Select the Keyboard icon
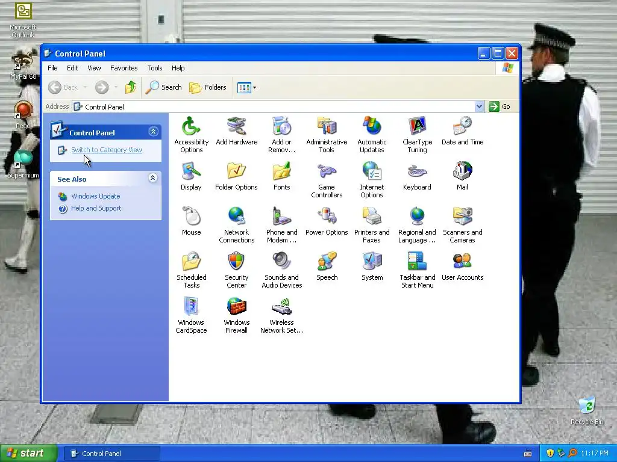The width and height of the screenshot is (617, 462). coord(417,176)
